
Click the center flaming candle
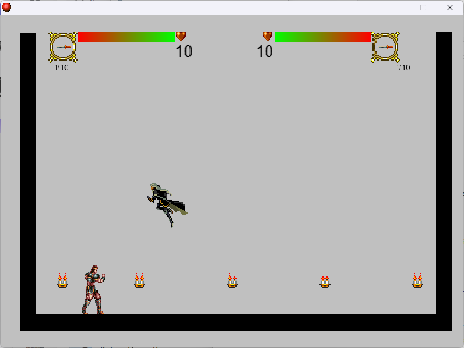[x=232, y=281]
